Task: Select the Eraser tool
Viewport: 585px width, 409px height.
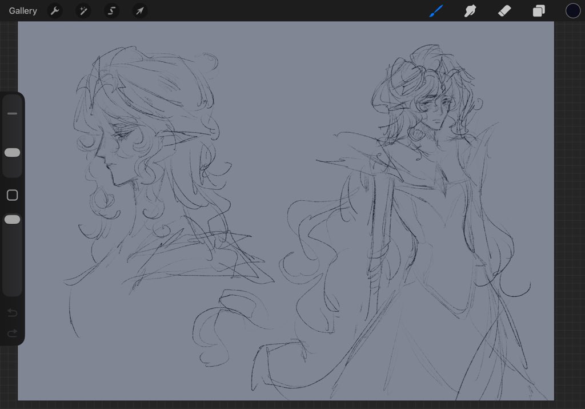Action: pos(504,11)
